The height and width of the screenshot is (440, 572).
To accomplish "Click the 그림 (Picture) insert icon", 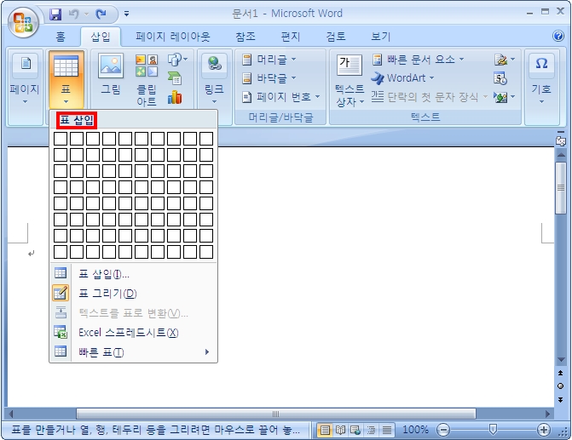I will (x=111, y=75).
